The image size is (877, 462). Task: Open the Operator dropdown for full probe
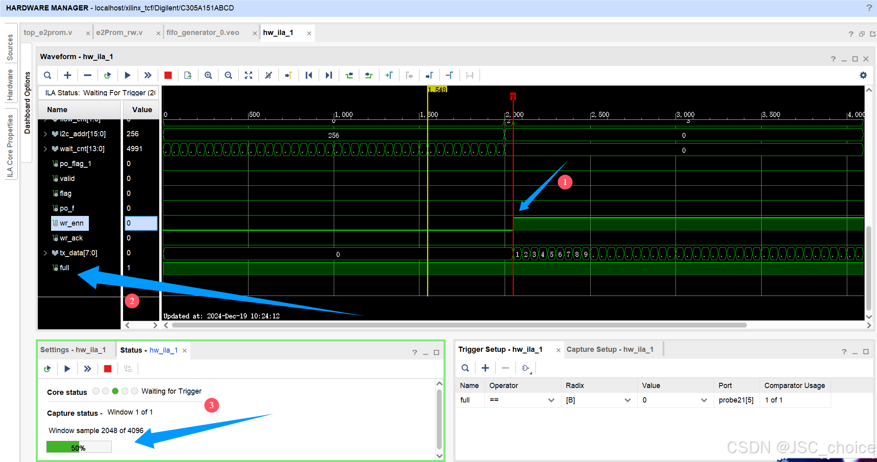pyautogui.click(x=551, y=400)
